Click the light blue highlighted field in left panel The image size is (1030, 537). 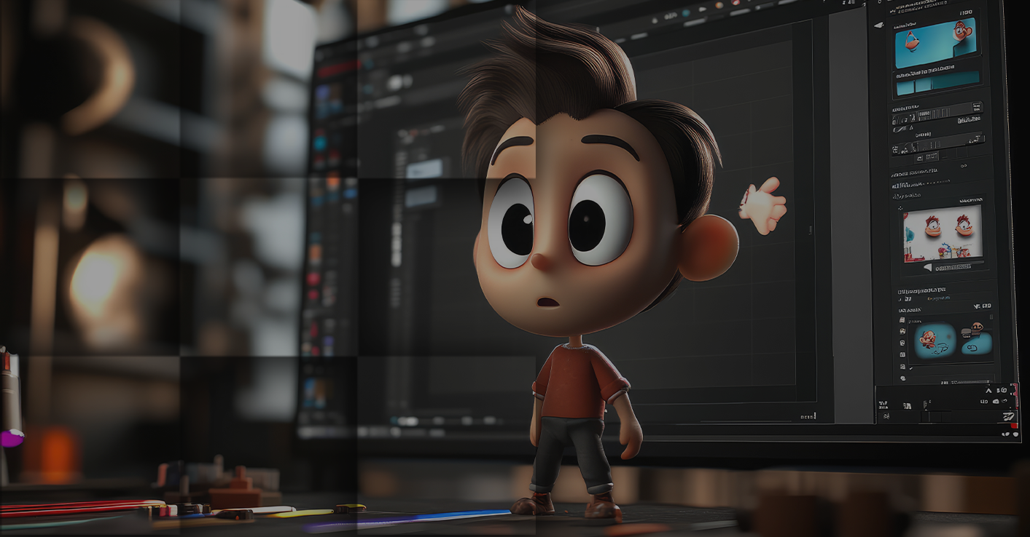click(x=424, y=169)
